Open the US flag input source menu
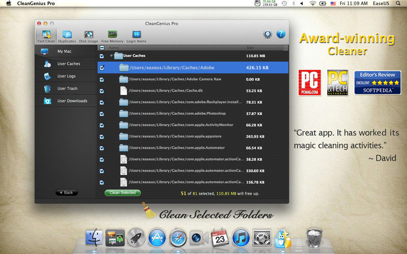The height and width of the screenshot is (254, 407). [x=333, y=4]
